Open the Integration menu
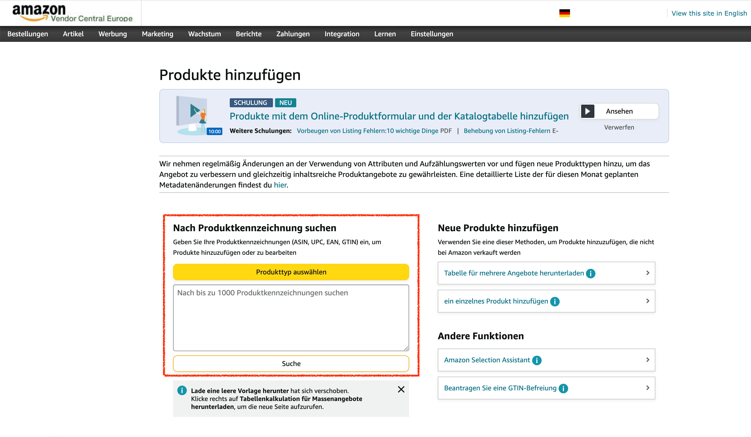The image size is (751, 437). 342,34
